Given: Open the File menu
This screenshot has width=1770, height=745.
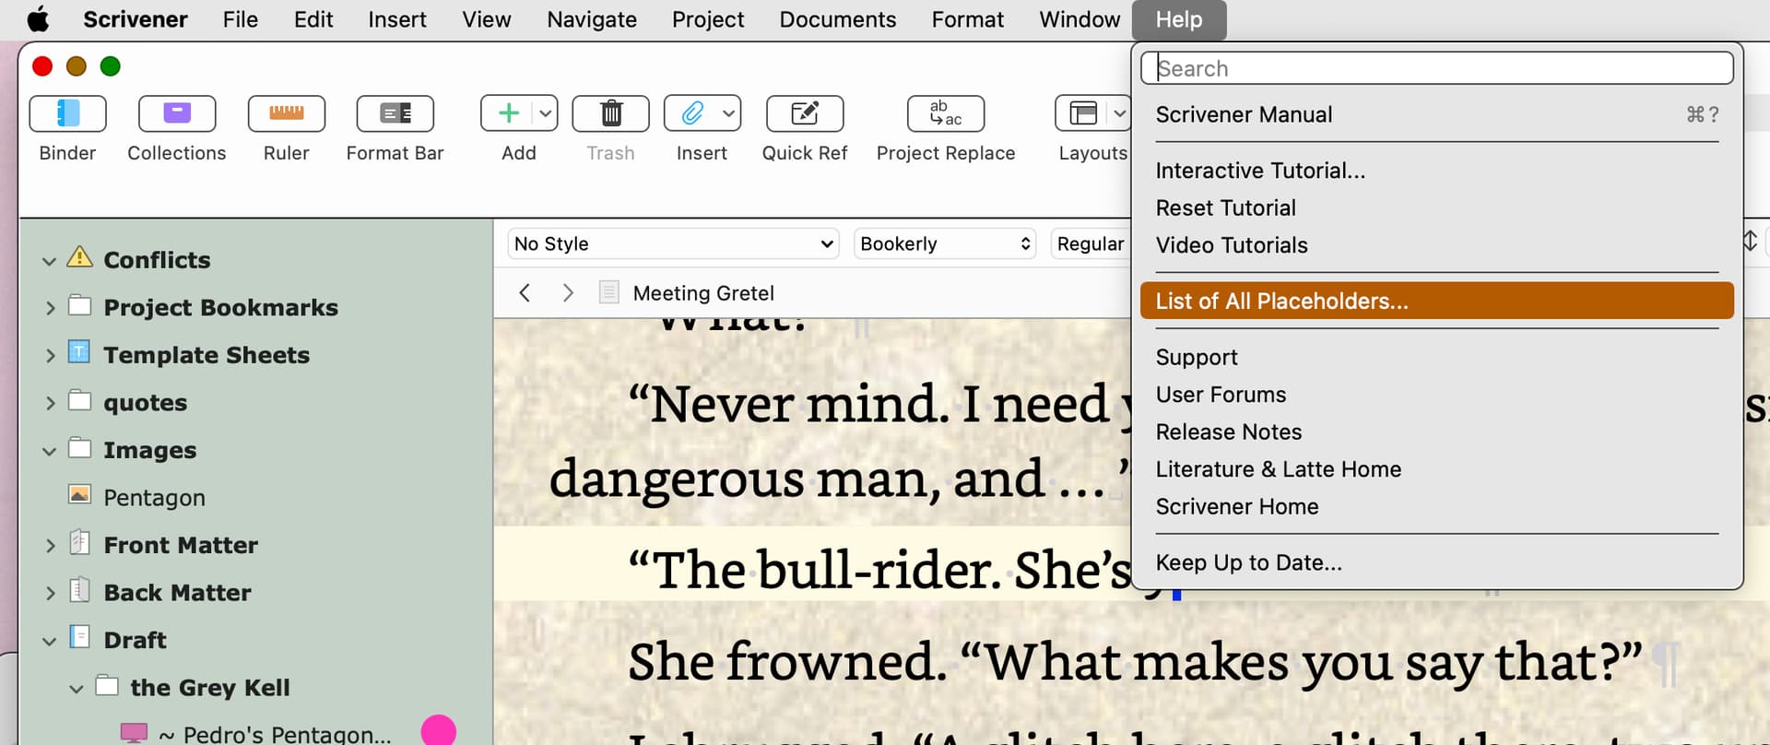Looking at the screenshot, I should point(241,19).
